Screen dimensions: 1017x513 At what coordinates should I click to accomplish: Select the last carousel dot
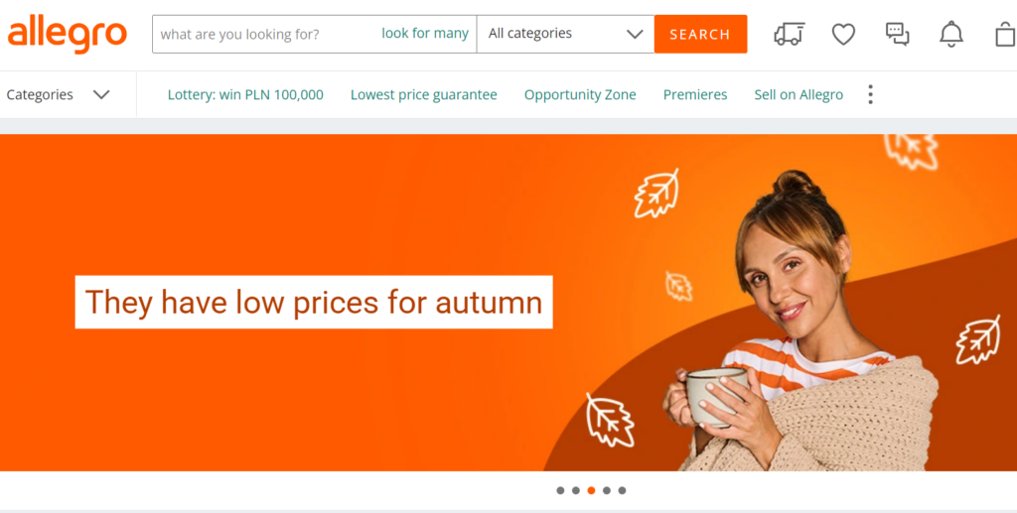(x=622, y=490)
